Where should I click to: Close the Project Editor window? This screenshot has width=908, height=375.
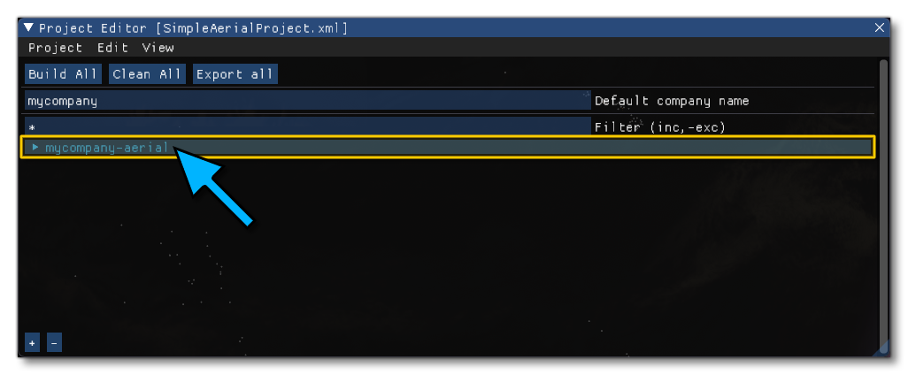[879, 27]
